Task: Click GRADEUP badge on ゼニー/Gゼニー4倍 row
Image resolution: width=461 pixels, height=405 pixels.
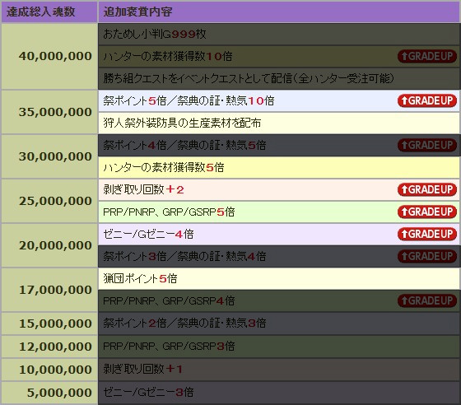Action: pos(427,235)
